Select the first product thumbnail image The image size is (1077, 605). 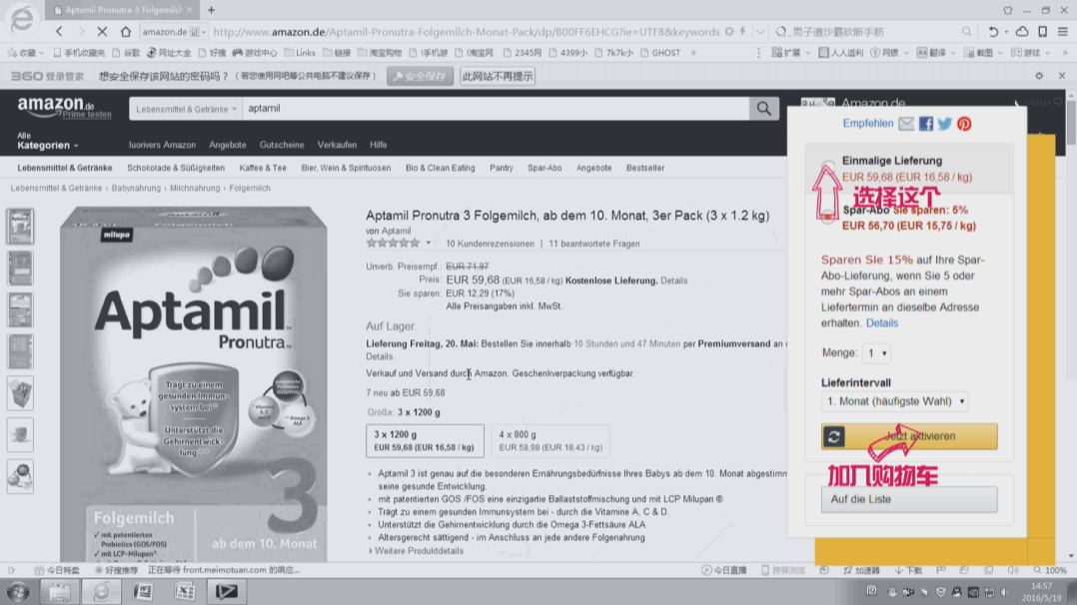point(20,227)
